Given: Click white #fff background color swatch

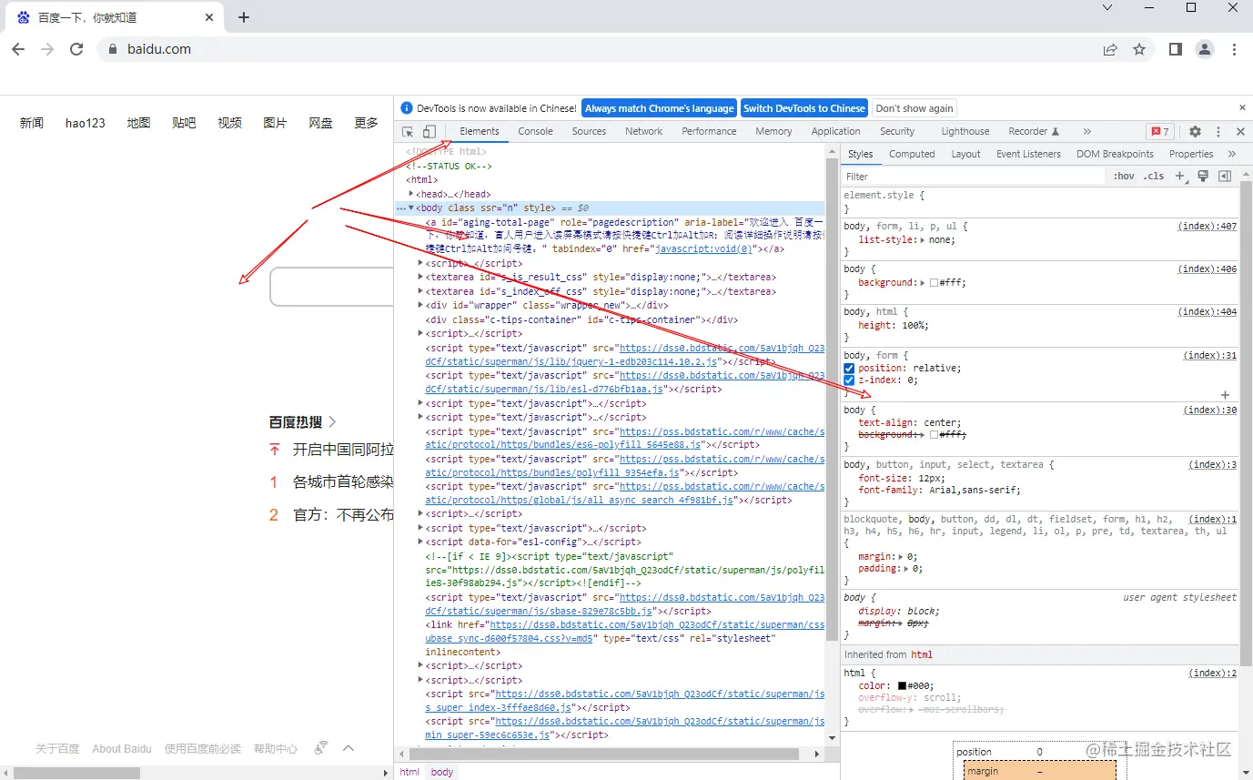Looking at the screenshot, I should 934,283.
